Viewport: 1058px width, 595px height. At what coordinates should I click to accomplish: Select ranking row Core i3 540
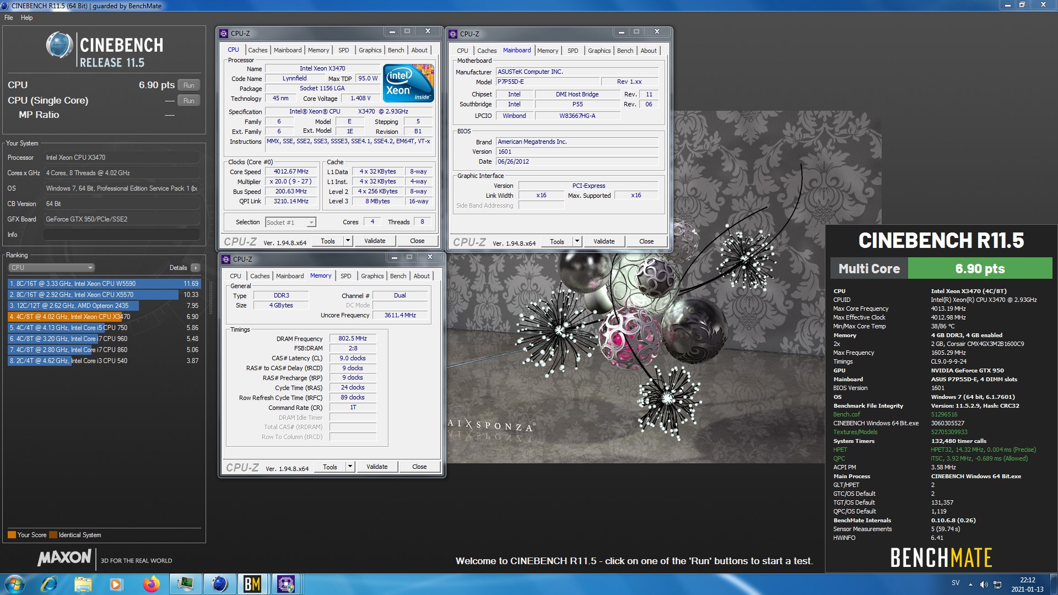[104, 361]
